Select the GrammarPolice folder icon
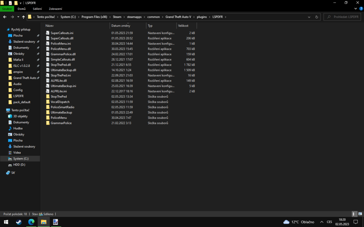Image resolution: width=364 pixels, height=227 pixels. (x=48, y=123)
